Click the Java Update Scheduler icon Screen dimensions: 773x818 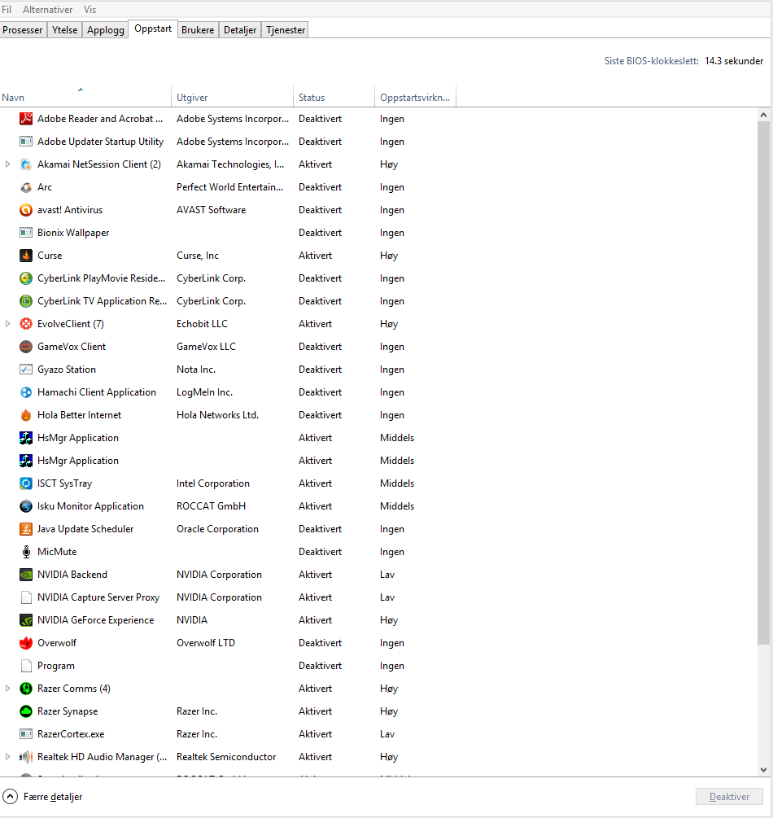[x=26, y=529]
